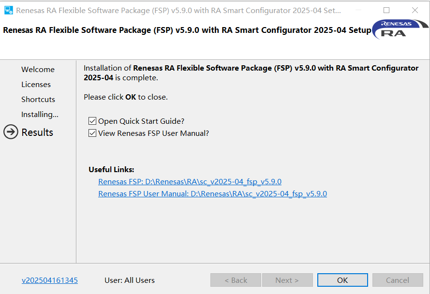Click the v202504161345 version link

(x=50, y=280)
